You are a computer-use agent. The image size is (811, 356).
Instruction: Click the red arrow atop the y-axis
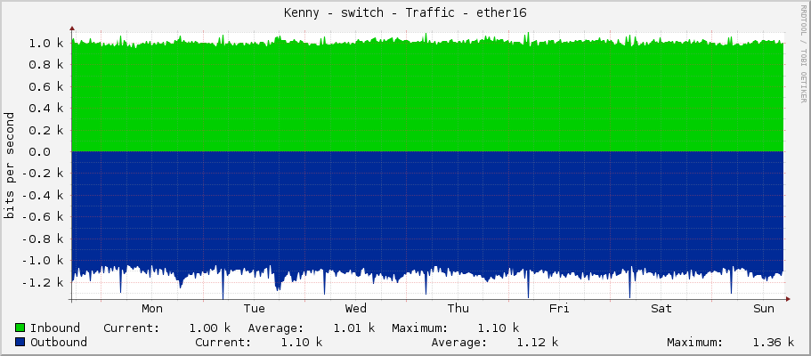click(71, 28)
